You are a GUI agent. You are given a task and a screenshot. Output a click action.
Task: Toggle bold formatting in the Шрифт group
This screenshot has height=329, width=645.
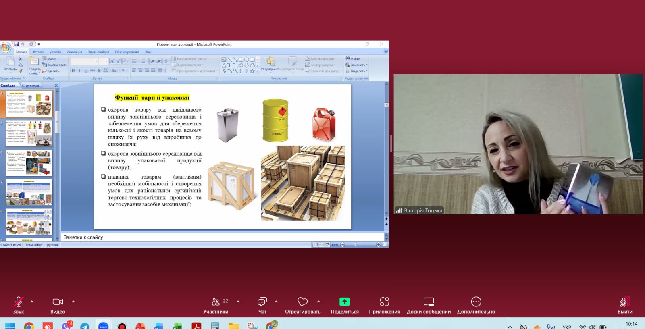coord(73,71)
